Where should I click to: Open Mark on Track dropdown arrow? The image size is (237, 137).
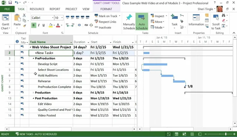tap(120, 16)
